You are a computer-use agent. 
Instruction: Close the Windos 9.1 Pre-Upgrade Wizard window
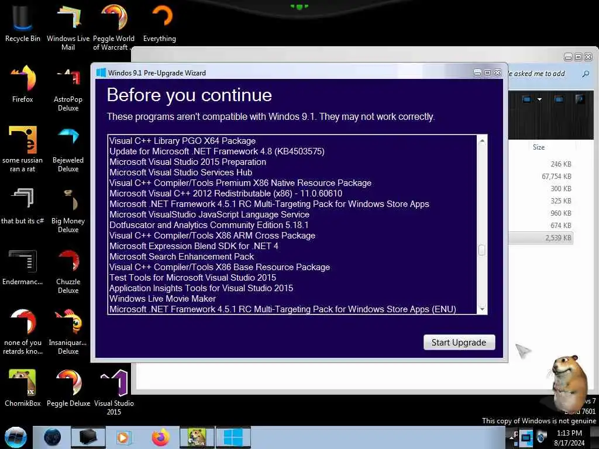pyautogui.click(x=497, y=72)
